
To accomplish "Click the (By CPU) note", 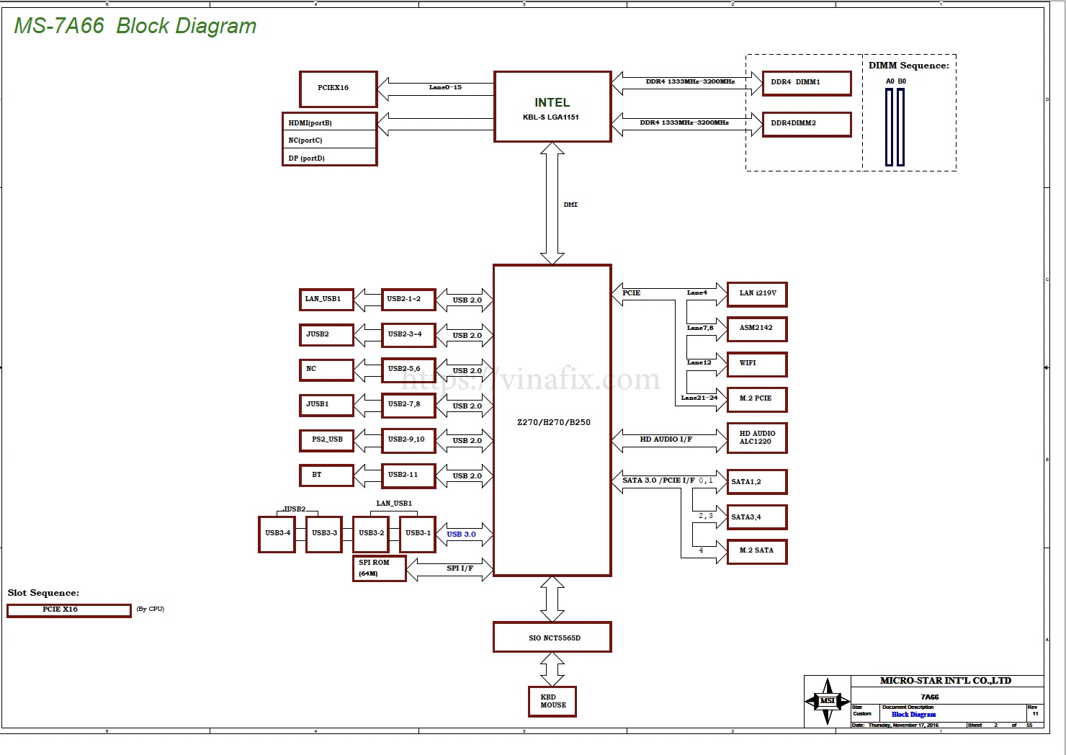I will pos(151,609).
